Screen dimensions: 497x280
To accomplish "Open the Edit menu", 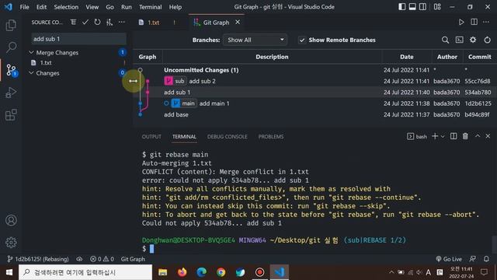I will coord(41,7).
